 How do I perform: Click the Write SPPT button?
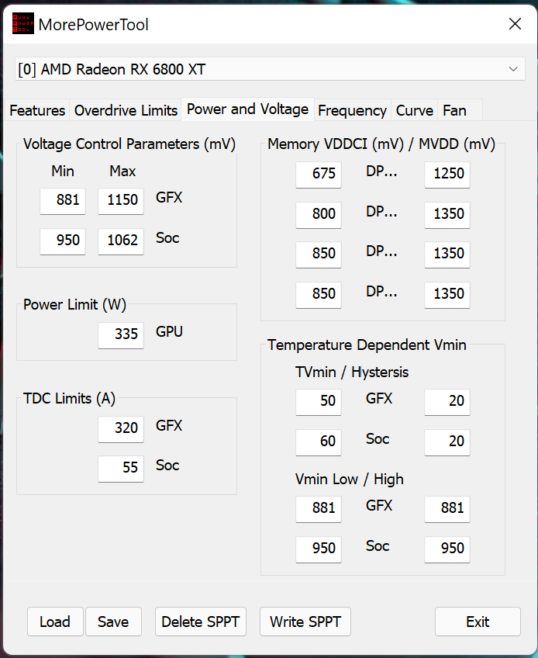[x=305, y=622]
